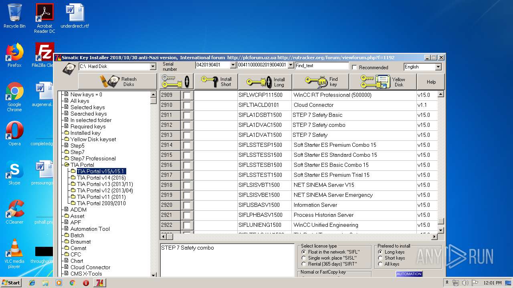
Task: Select TIA Portal v14 (2016) folder
Action: click(x=101, y=178)
